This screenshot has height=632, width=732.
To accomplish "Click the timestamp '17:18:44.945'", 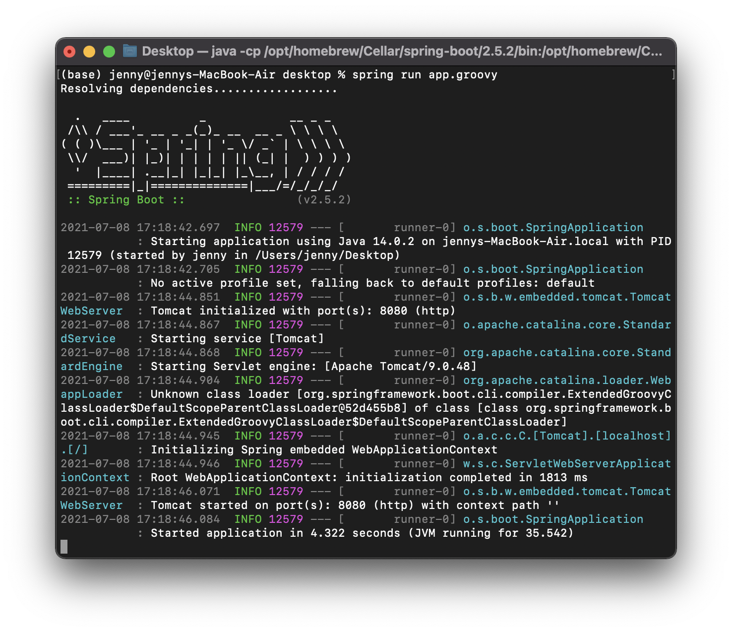I will tap(179, 436).
